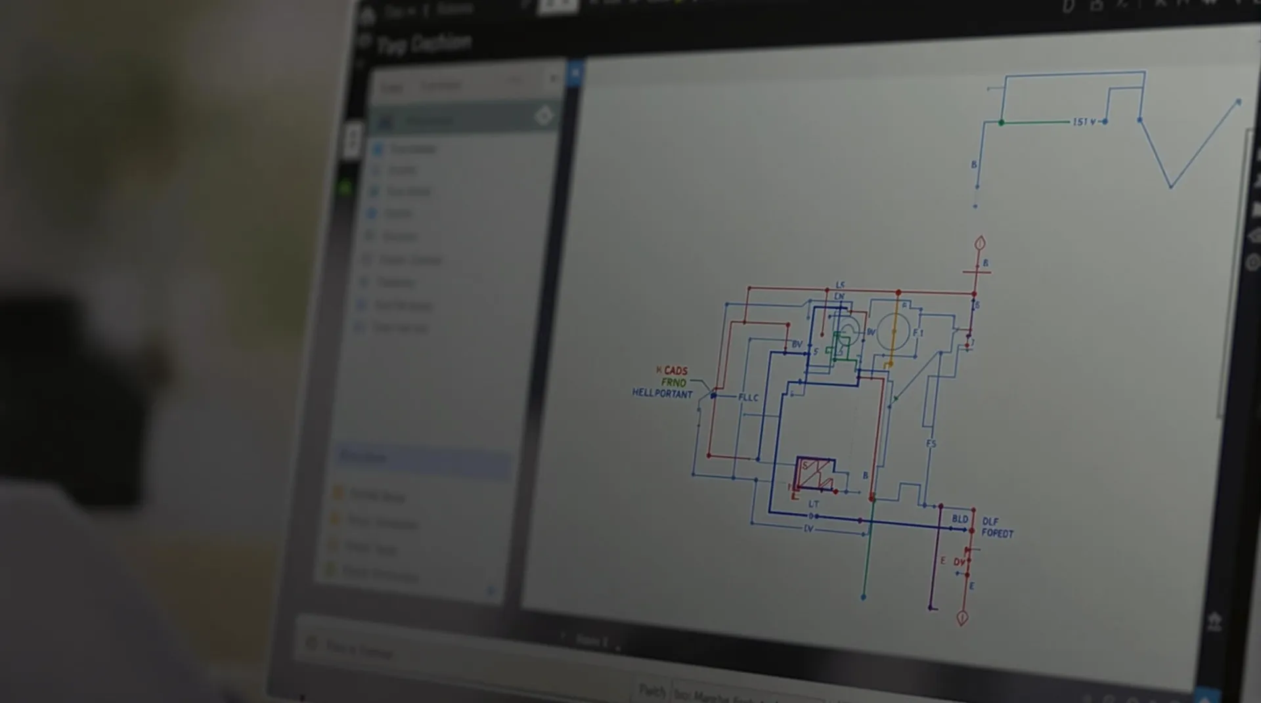This screenshot has height=703, width=1261.
Task: Click the blue square above the panel divider
Action: [575, 72]
